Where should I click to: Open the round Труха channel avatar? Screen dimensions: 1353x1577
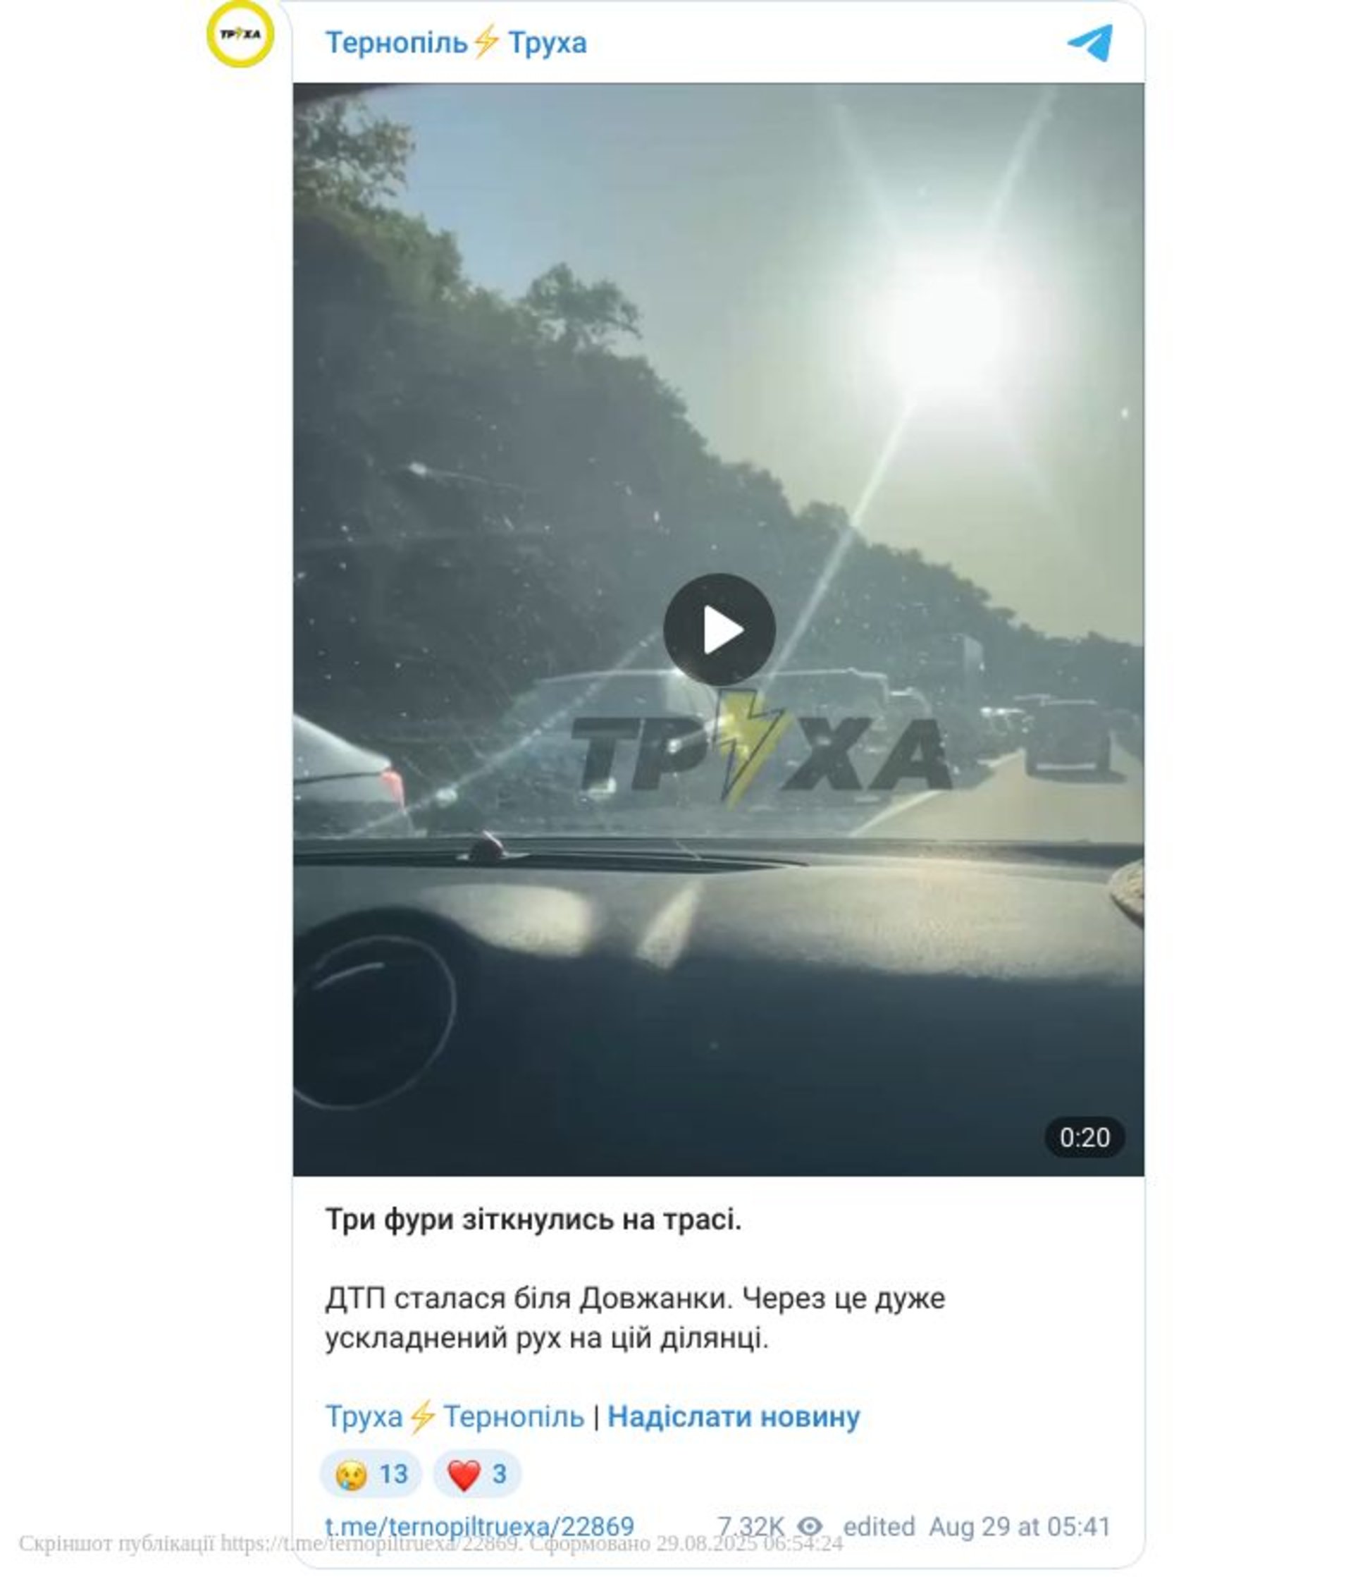coord(240,35)
